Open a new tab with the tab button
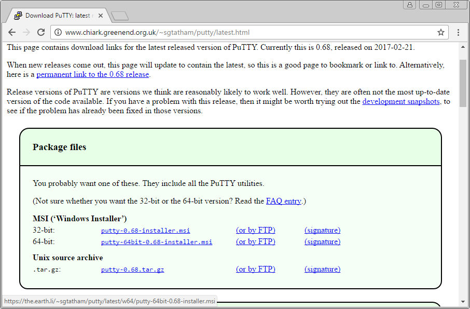 point(120,16)
